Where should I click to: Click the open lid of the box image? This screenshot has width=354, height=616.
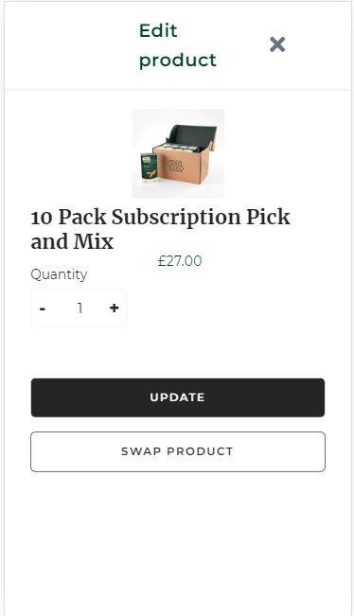click(192, 134)
